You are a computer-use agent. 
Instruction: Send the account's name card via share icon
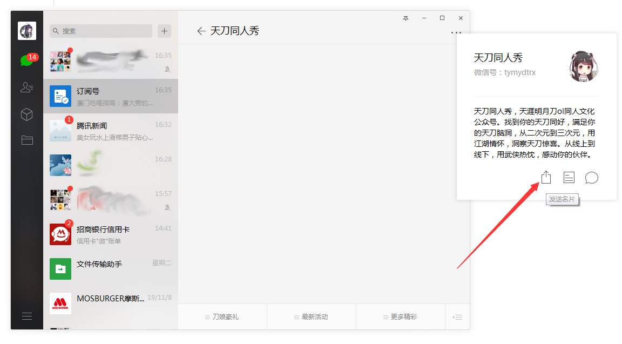(546, 177)
